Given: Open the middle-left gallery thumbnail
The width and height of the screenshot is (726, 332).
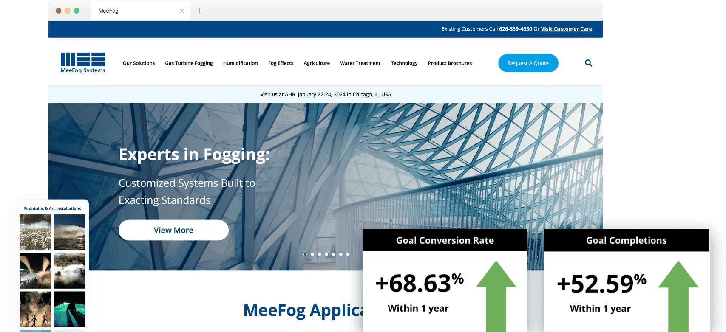Looking at the screenshot, I should click(35, 271).
